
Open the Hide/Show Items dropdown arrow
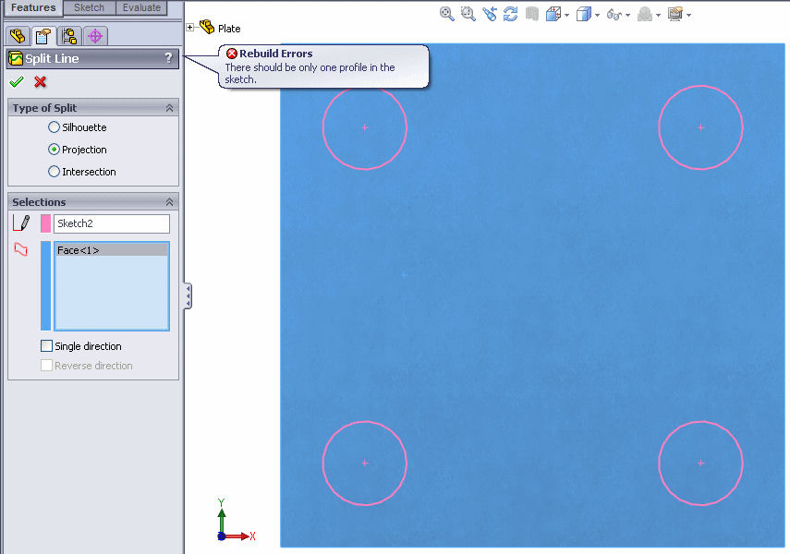point(627,15)
